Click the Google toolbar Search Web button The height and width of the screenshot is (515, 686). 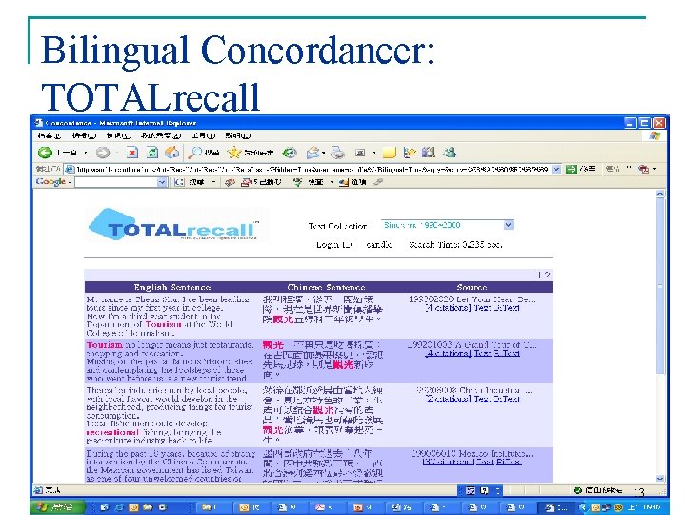coord(190,182)
